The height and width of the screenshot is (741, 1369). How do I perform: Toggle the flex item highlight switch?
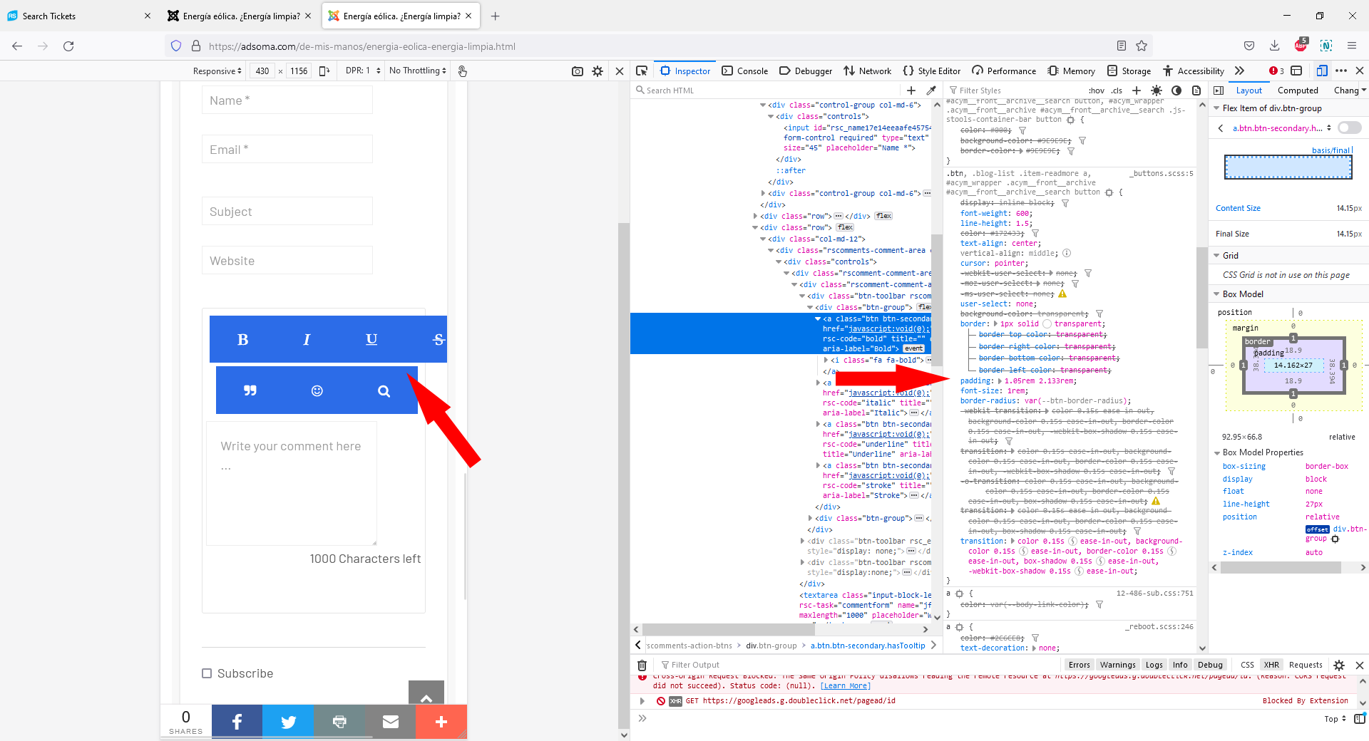coord(1349,128)
